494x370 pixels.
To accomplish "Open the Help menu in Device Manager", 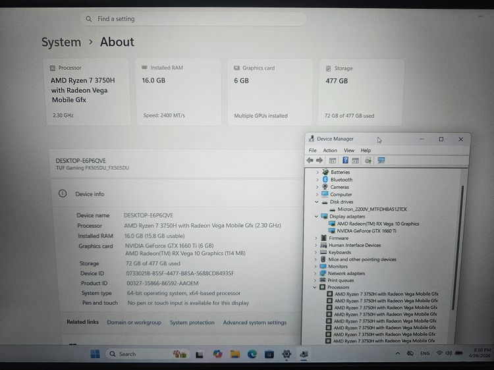I will (366, 150).
